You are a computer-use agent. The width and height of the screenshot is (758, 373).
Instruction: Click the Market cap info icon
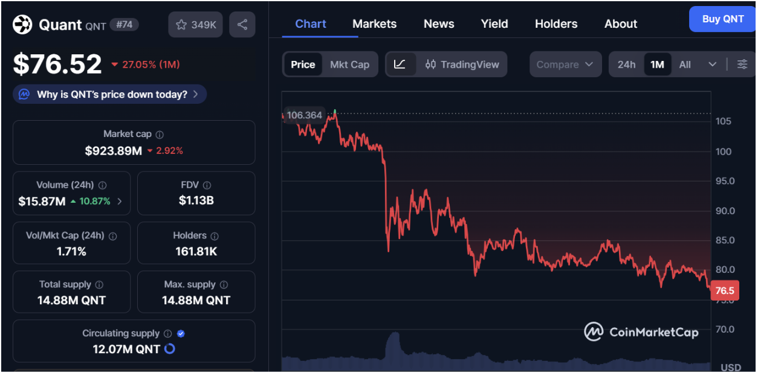[x=160, y=135]
